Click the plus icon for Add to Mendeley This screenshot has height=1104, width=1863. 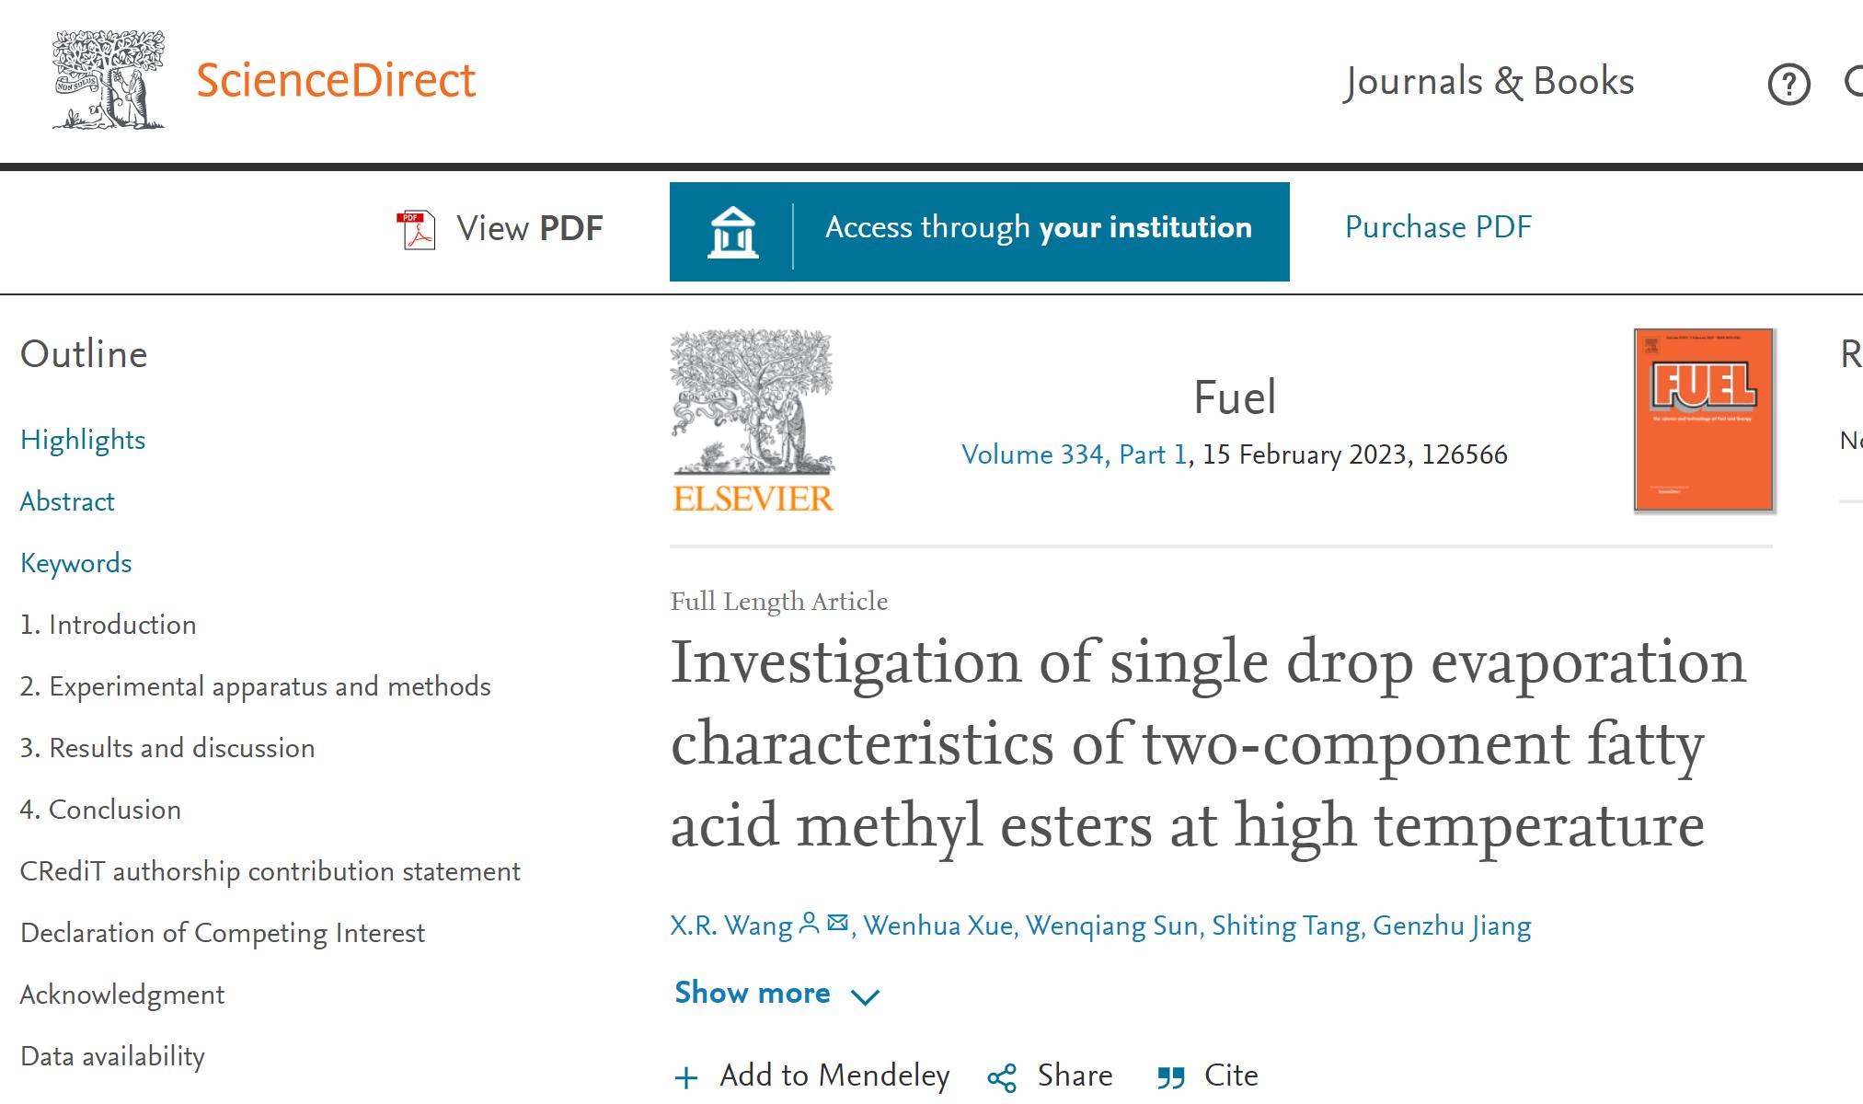(686, 1077)
